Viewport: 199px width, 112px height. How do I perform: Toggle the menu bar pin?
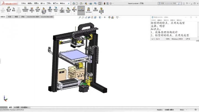[69, 3]
